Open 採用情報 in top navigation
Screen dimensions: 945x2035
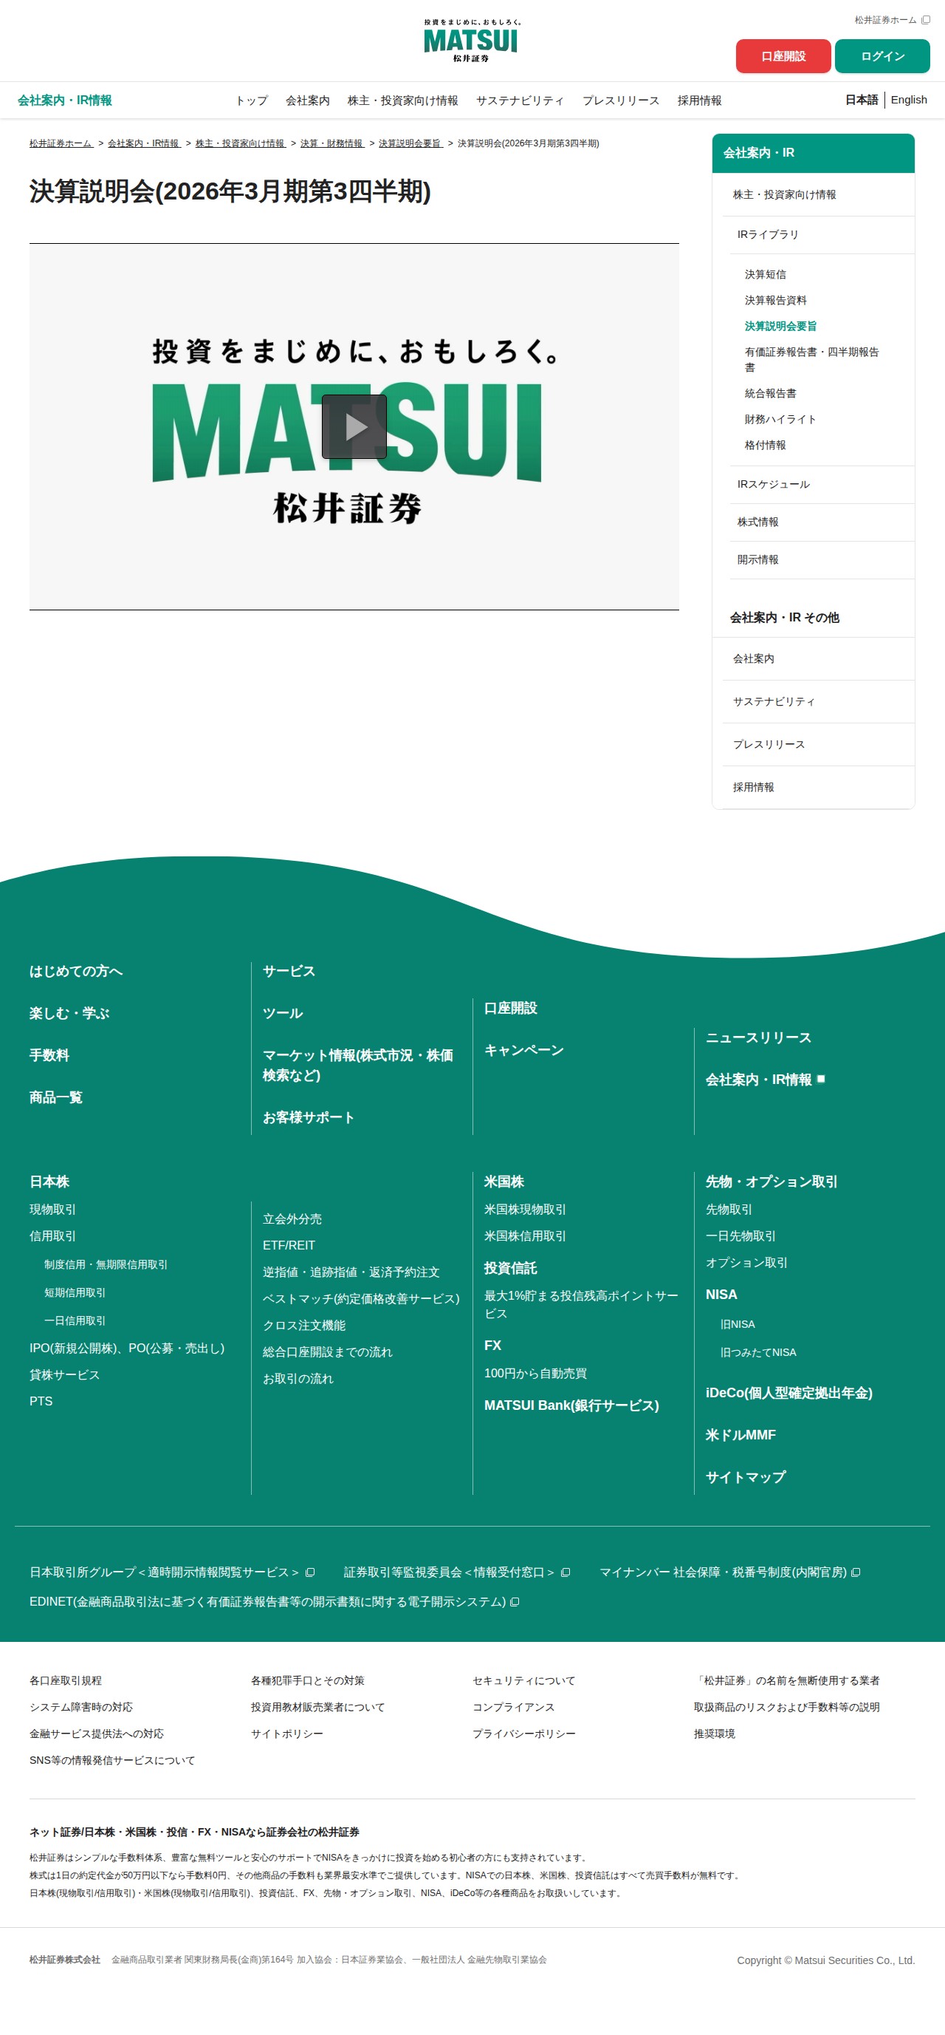coord(699,100)
